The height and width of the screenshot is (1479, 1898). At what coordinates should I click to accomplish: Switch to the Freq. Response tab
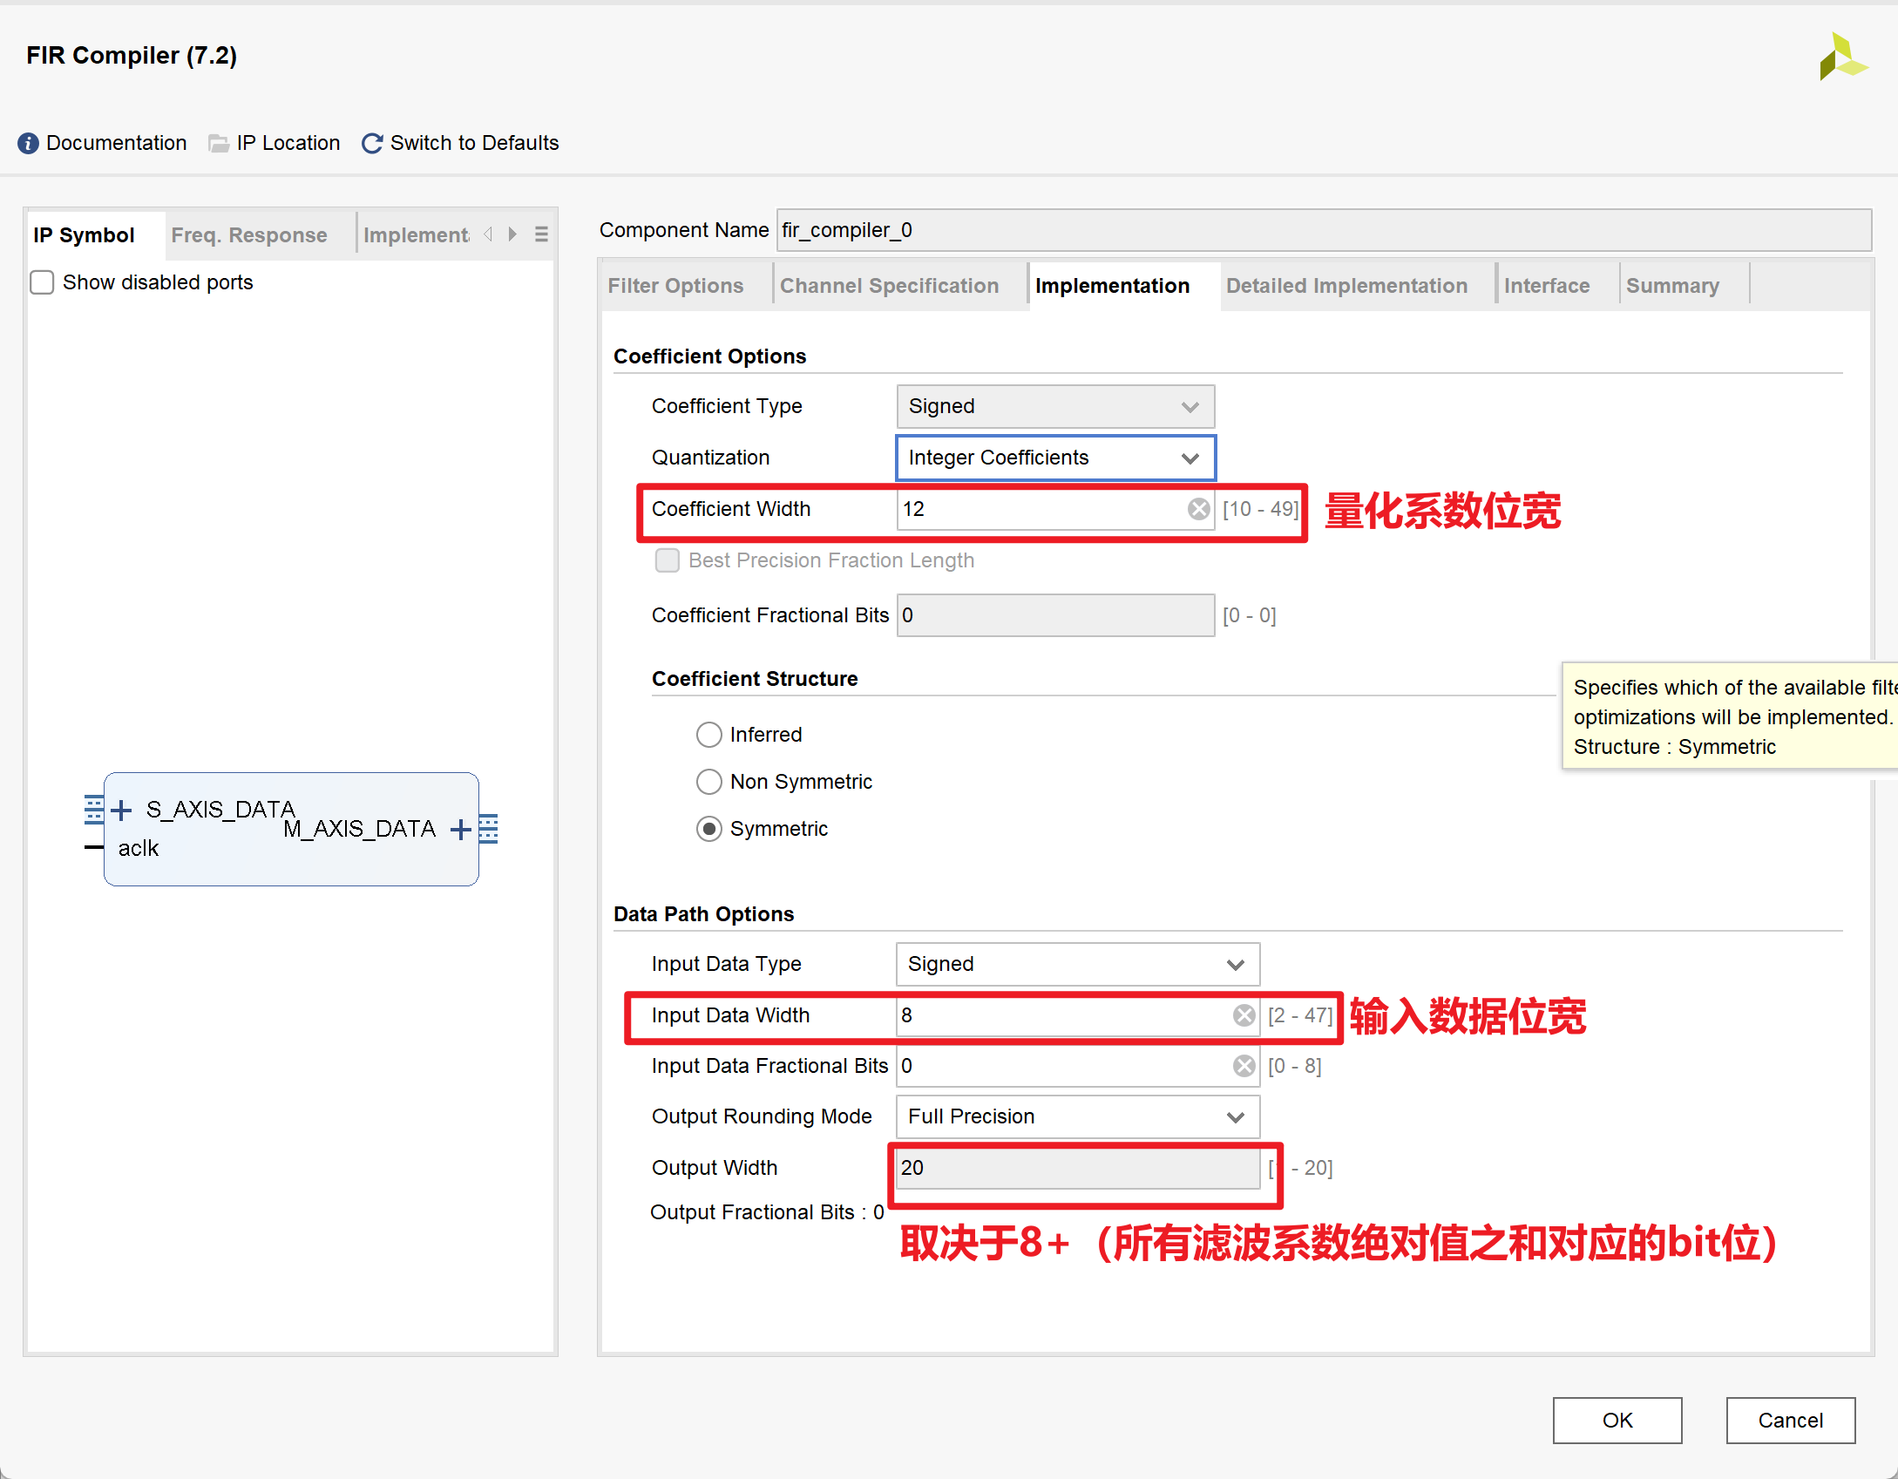pos(249,235)
